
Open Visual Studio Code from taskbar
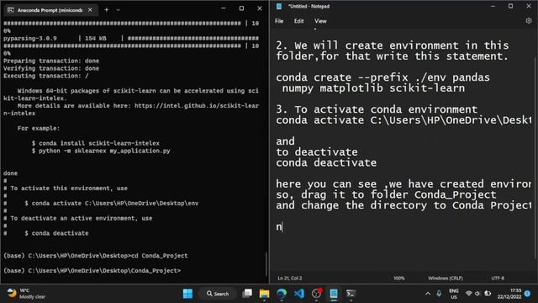[299, 294]
